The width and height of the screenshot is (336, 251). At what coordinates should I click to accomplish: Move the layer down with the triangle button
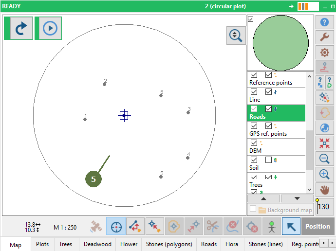click(297, 198)
